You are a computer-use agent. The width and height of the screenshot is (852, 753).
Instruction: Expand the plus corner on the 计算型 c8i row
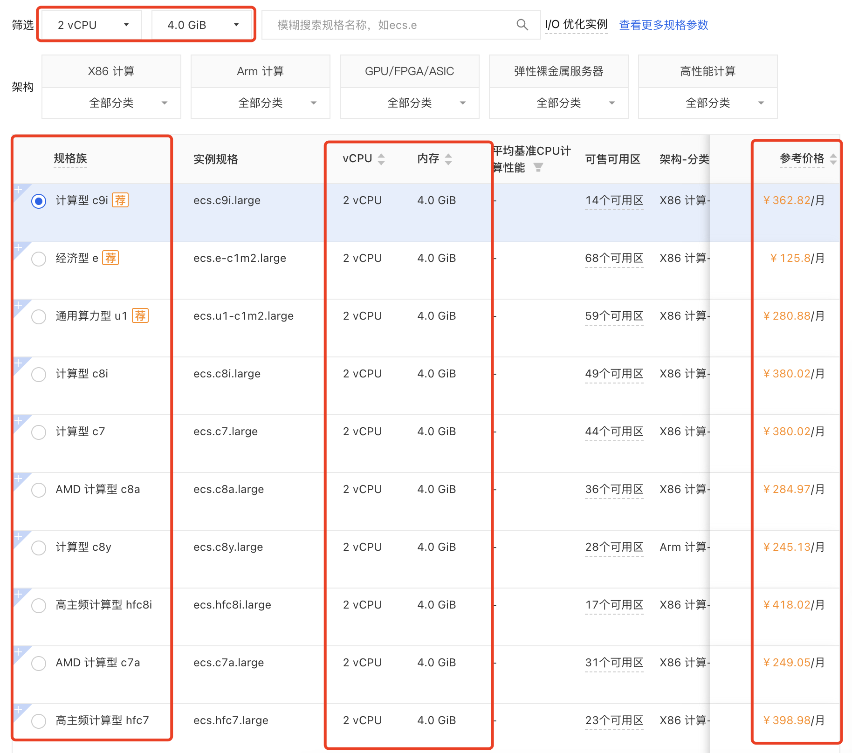coord(19,363)
